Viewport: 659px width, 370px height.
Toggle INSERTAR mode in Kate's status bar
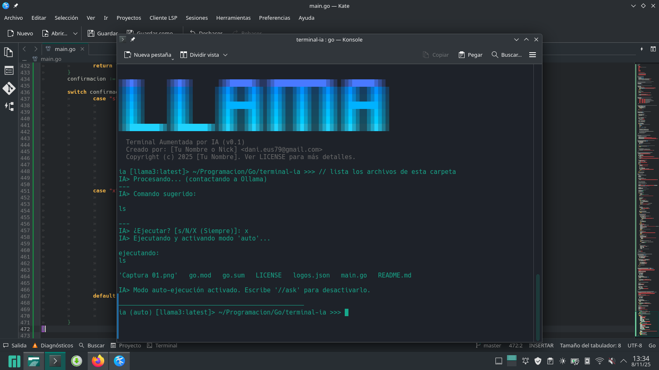coord(541,345)
